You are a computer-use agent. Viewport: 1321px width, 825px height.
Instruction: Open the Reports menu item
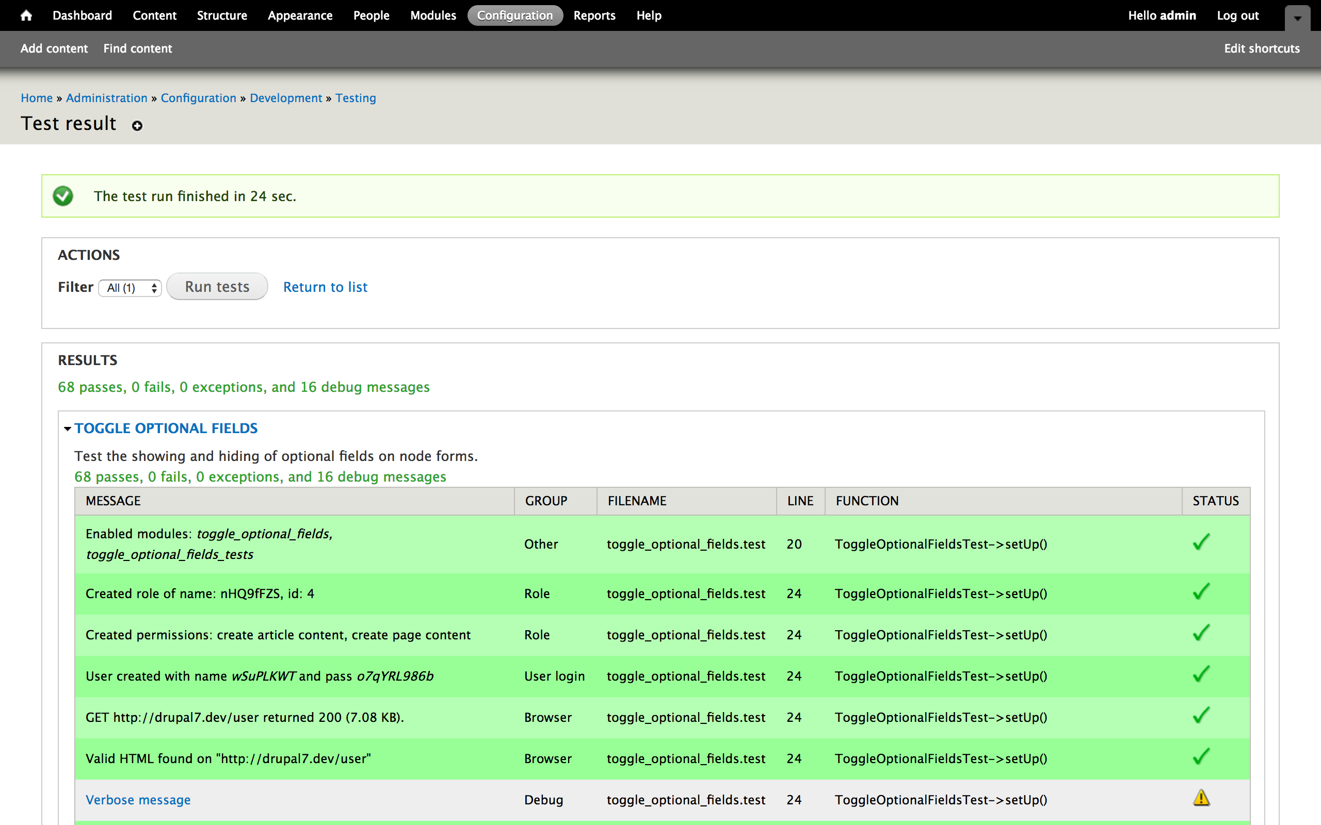tap(594, 15)
